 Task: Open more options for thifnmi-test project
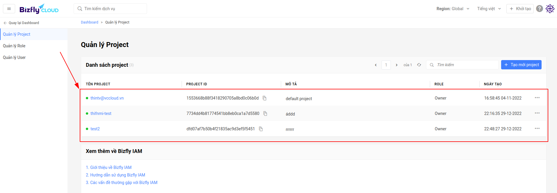pos(537,113)
